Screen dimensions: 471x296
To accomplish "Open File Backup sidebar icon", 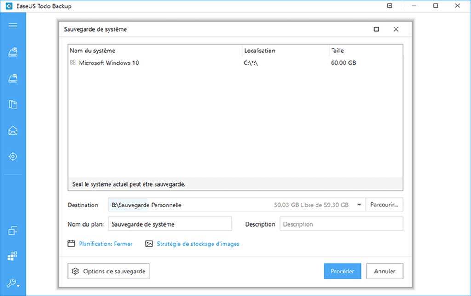I will pos(13,104).
